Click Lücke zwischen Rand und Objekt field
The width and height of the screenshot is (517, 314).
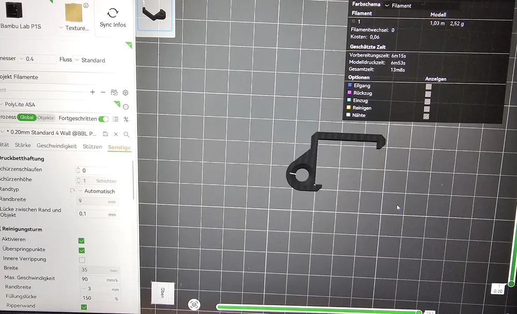coord(98,214)
